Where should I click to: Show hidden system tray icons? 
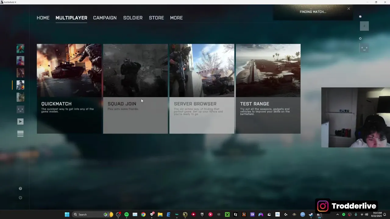[x=337, y=214]
